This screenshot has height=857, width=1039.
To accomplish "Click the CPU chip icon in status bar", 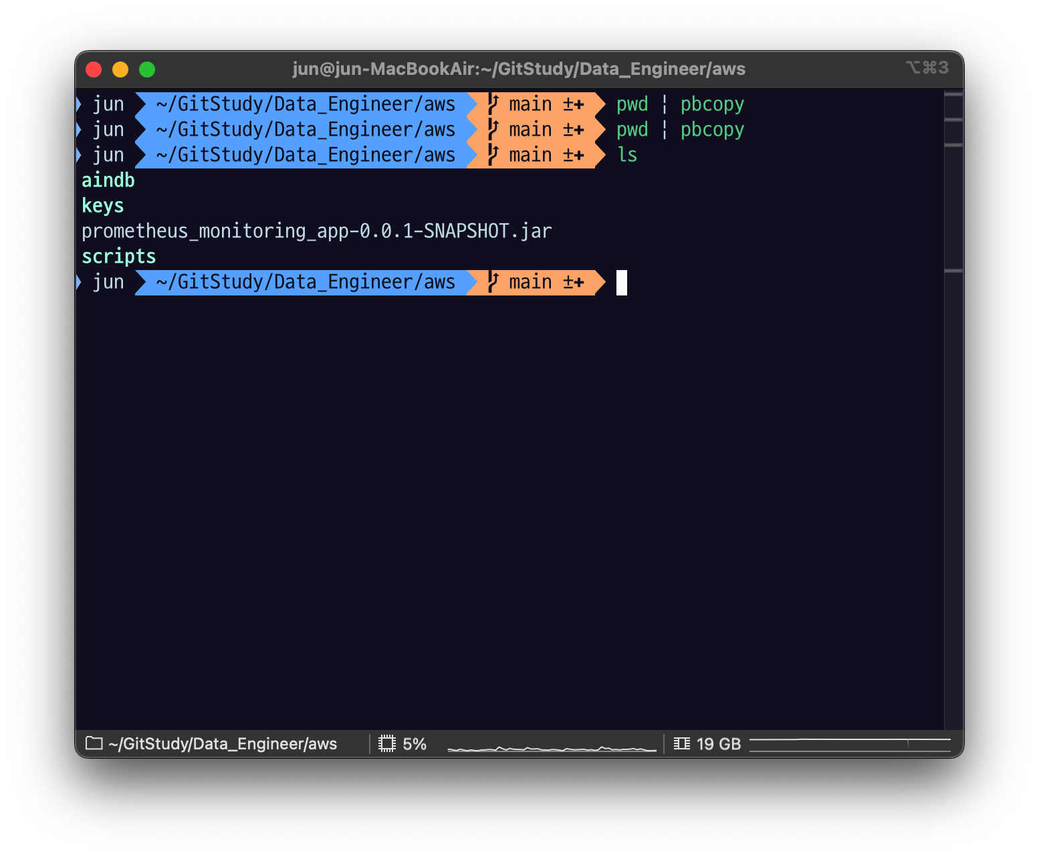I will (387, 743).
